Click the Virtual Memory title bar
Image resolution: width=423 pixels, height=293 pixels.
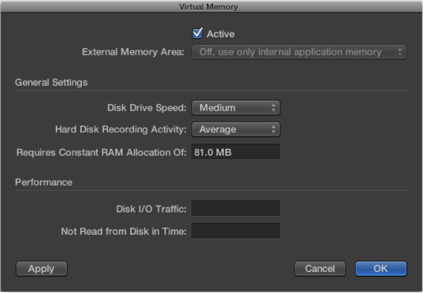click(211, 7)
